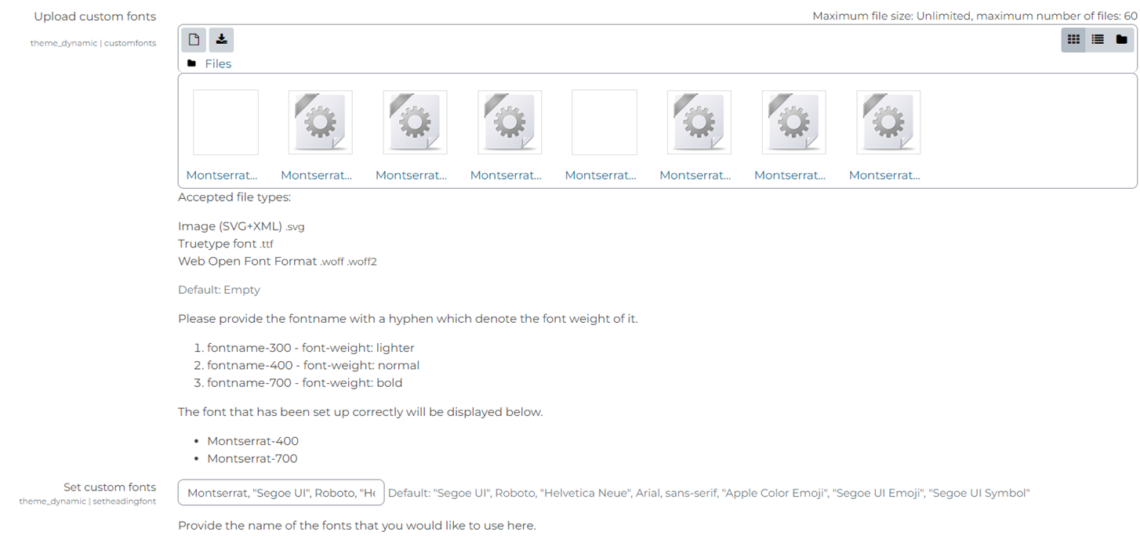The height and width of the screenshot is (539, 1140).
Task: Click the Montserrat-400 list entry
Action: pos(252,441)
